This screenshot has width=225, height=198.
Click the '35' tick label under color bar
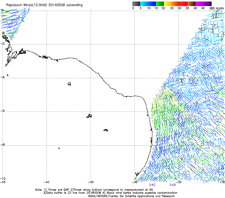187,8
